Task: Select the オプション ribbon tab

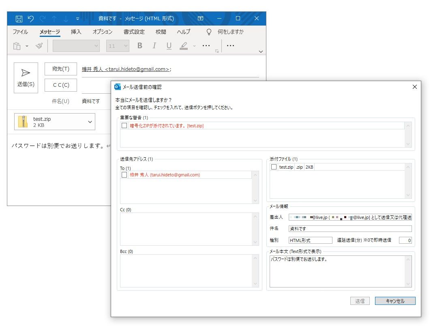Action: click(x=103, y=32)
